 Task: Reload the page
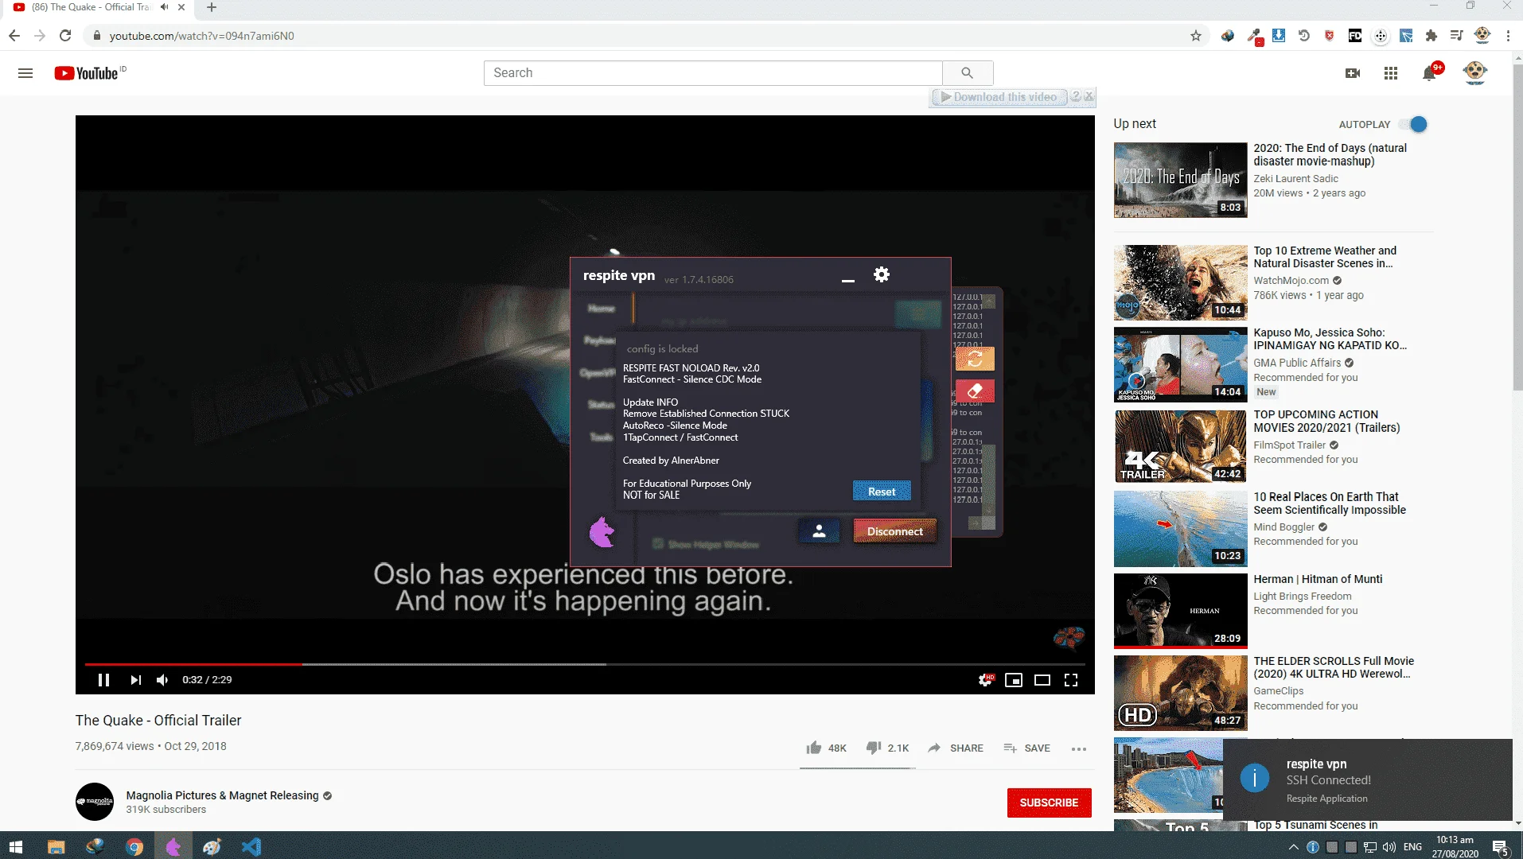65,36
